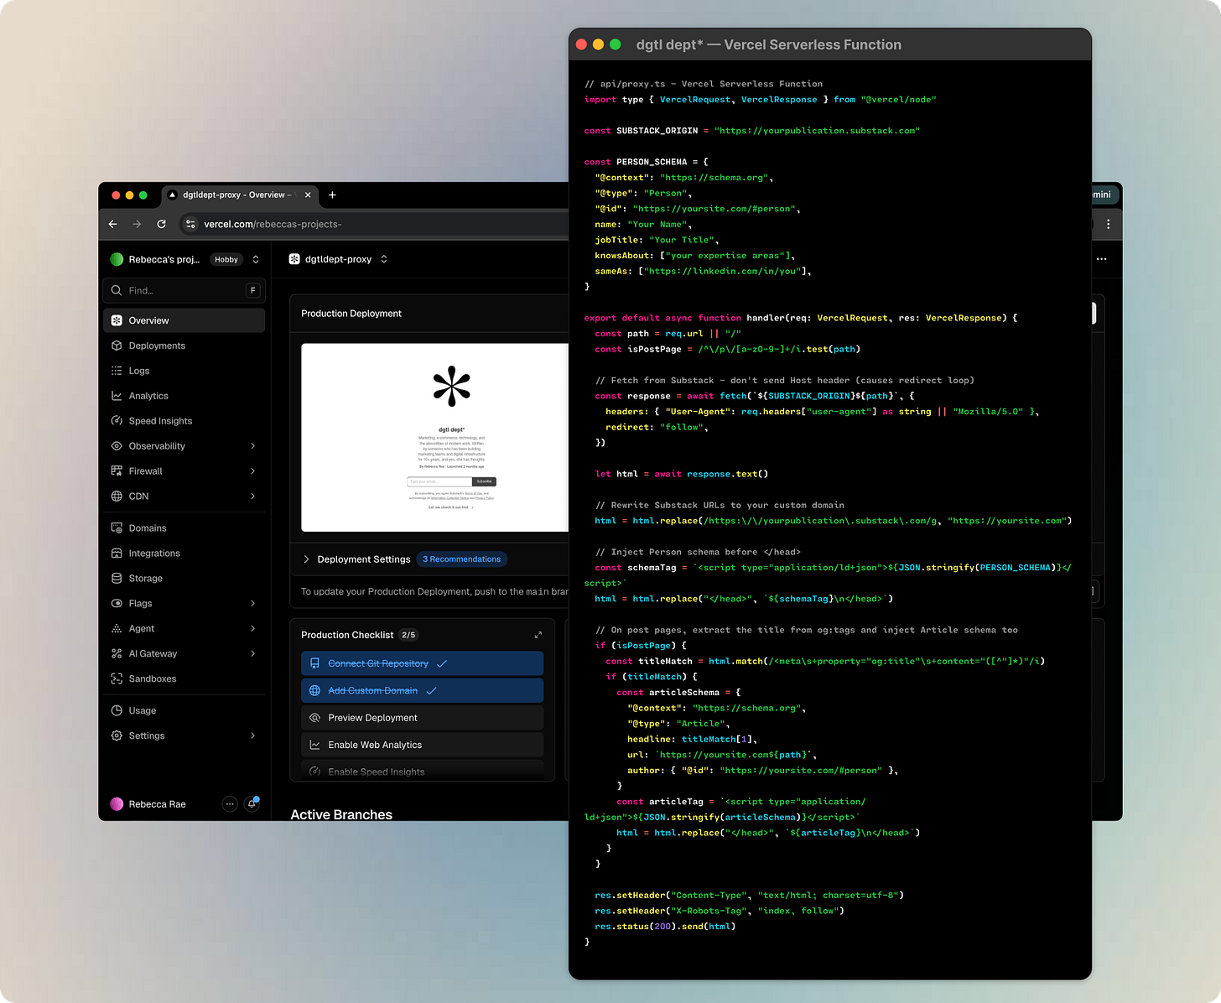The image size is (1221, 1003).
Task: Select Enable Speed Insights checklist item
Action: point(422,772)
